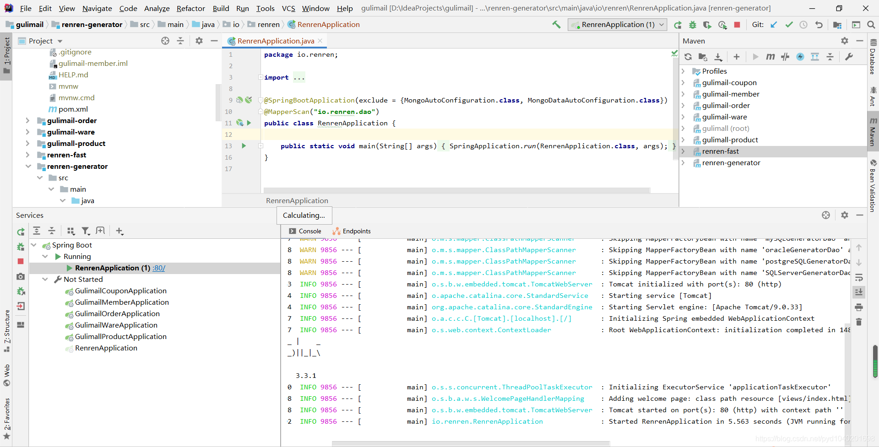Toggle the Database tool window
Viewport: 879px width, 447px height.
click(873, 57)
